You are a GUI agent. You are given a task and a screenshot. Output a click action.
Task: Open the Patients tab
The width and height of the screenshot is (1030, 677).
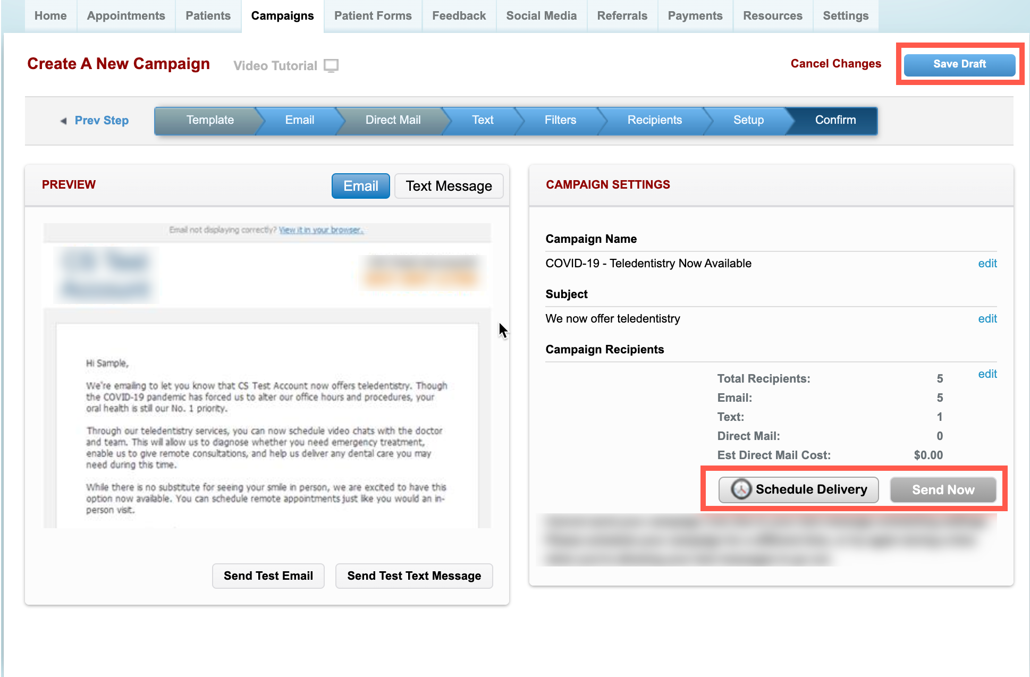pos(208,15)
